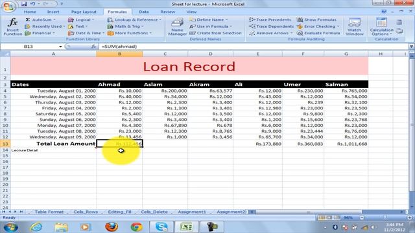
Task: Click Create from Selection
Action: [215, 33]
